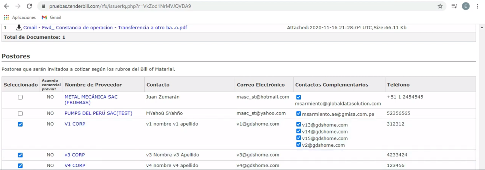Click phone number 123456
The image size is (485, 170).
395,165
